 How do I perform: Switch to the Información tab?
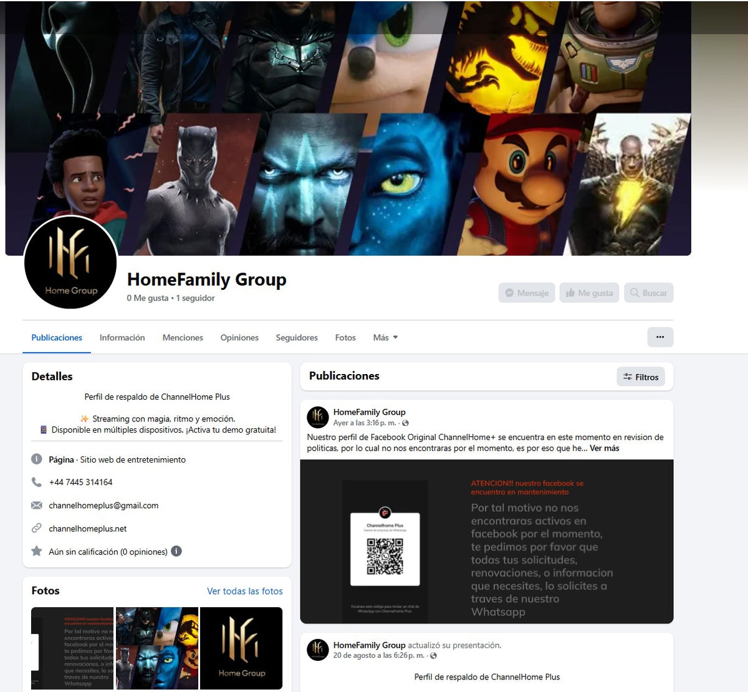point(122,337)
